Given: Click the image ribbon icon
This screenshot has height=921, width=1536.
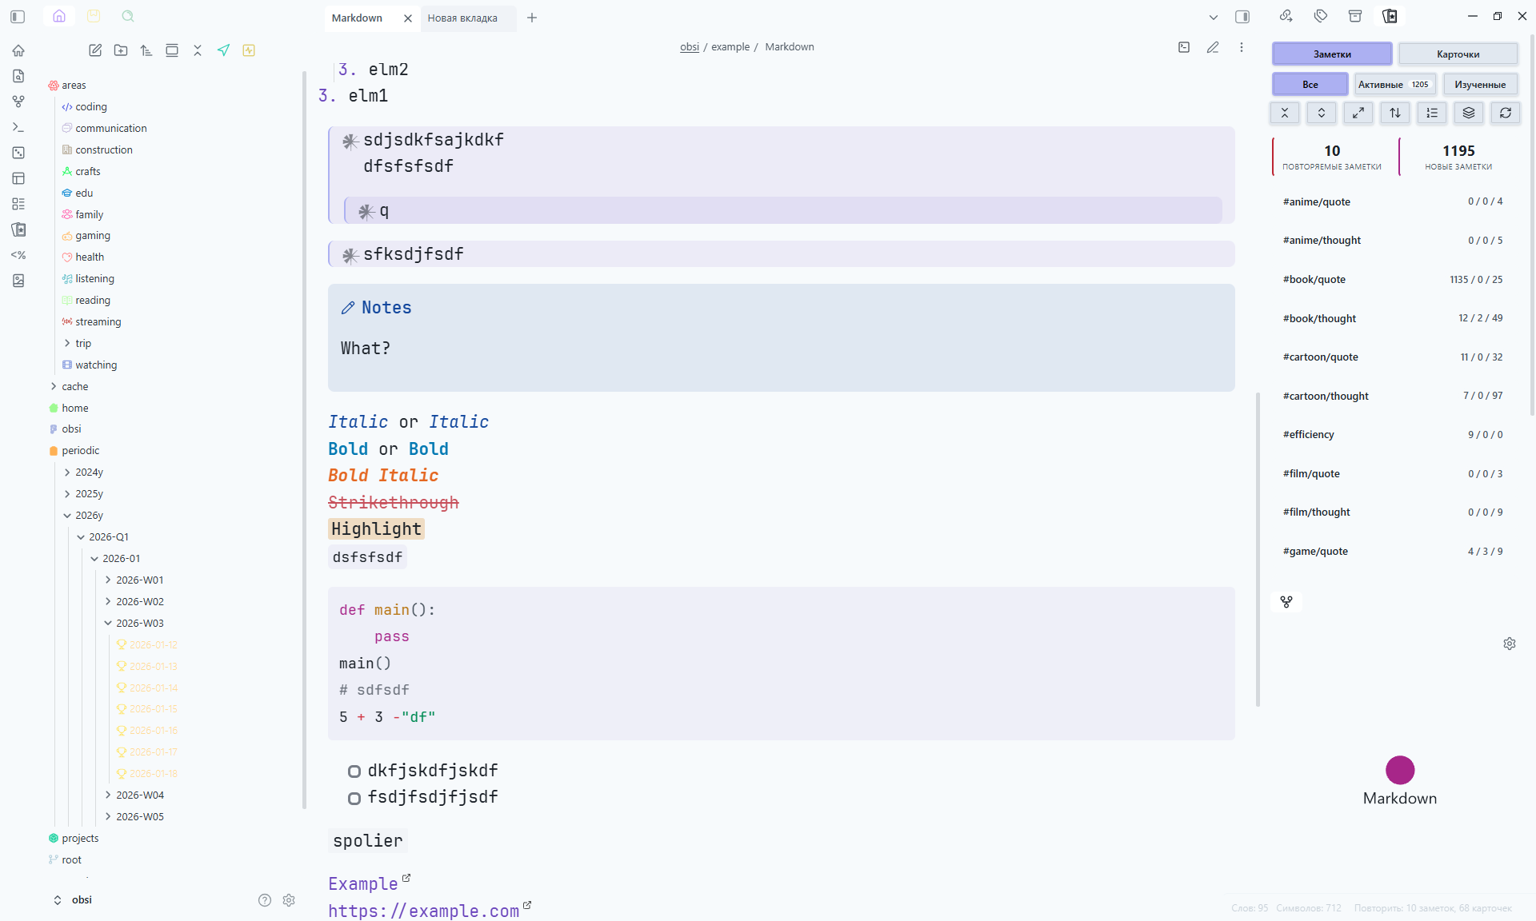Looking at the screenshot, I should point(18,281).
